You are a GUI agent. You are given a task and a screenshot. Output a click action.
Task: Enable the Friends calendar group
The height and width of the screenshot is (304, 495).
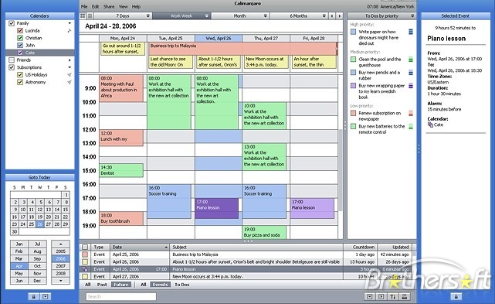pyautogui.click(x=12, y=60)
